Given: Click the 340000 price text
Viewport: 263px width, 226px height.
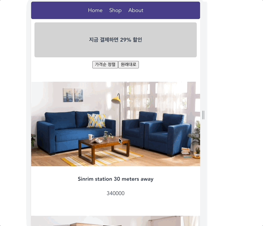Looking at the screenshot, I should click(x=115, y=193).
